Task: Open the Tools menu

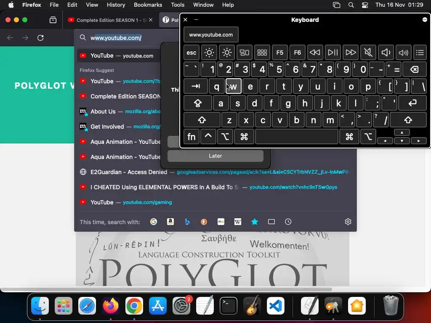Action: click(x=178, y=5)
